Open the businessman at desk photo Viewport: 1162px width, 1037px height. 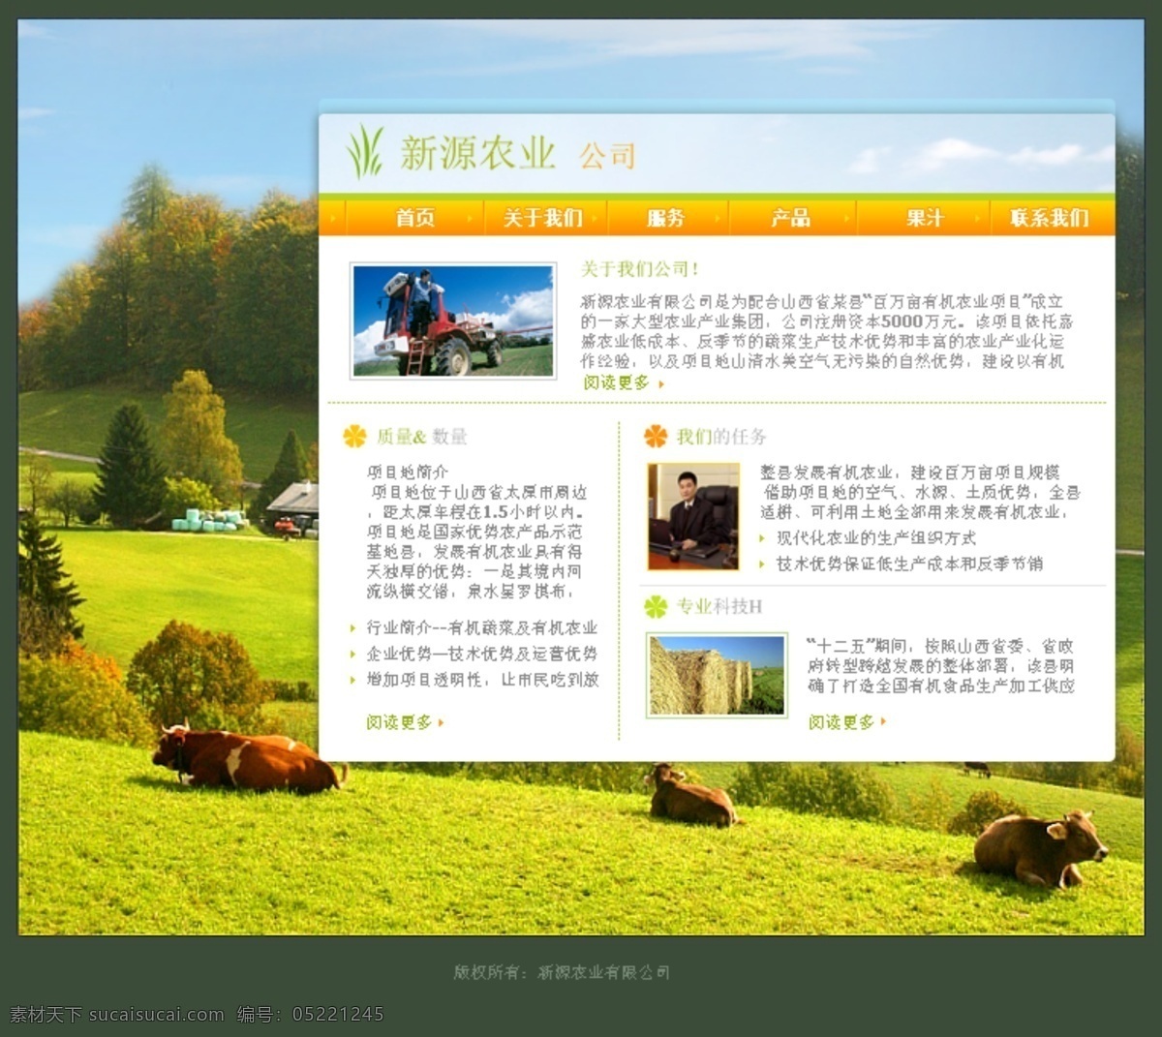(x=693, y=517)
